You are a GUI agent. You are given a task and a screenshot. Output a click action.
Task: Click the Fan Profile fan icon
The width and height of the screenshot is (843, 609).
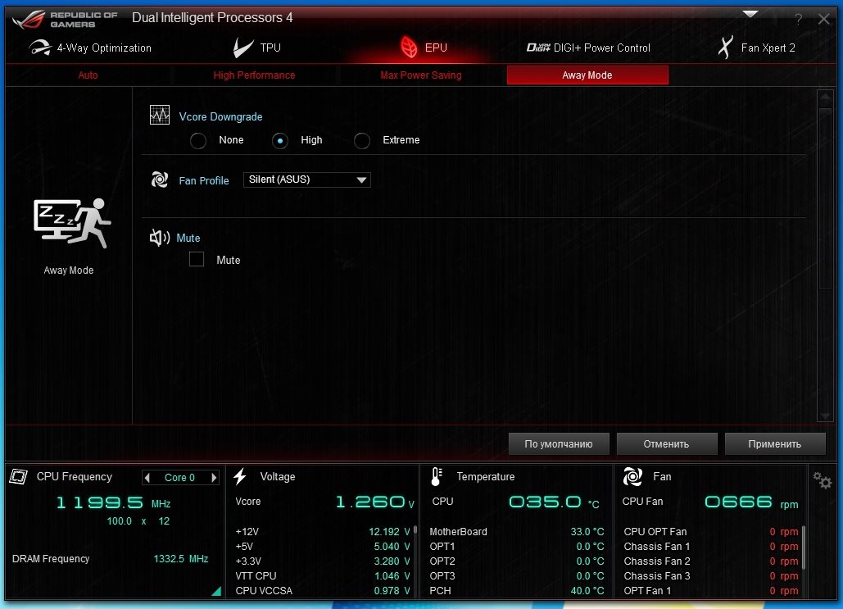coord(160,180)
